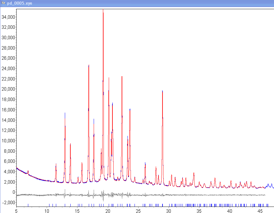Screen dimensions: 274x213
Task: Click the 24,000 y-axis label
Action: pos(8,69)
